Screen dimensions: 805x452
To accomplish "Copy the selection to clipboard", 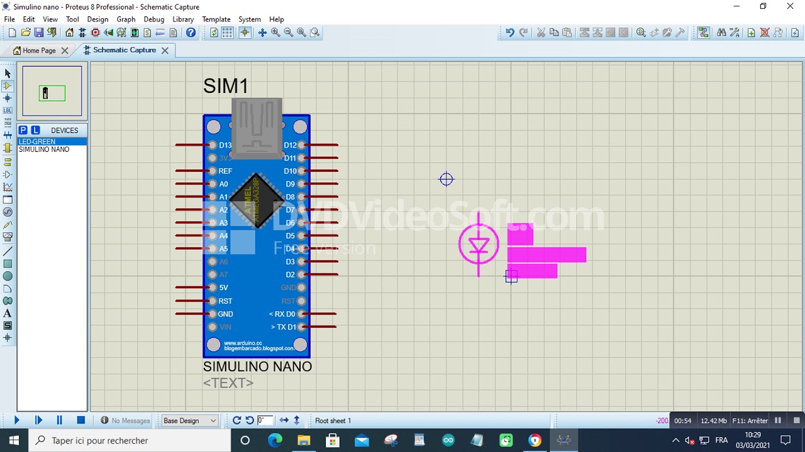I will pos(554,33).
